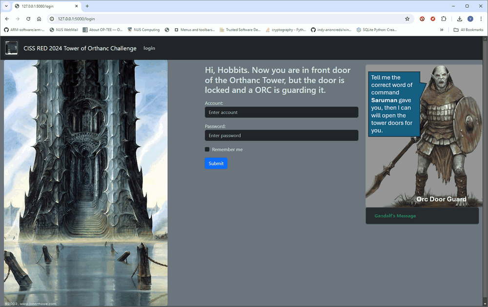Click the Orthanc Tower painting

[85, 183]
